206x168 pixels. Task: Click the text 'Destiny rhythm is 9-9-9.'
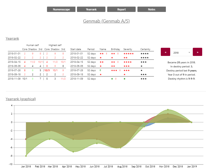coord(182,79)
